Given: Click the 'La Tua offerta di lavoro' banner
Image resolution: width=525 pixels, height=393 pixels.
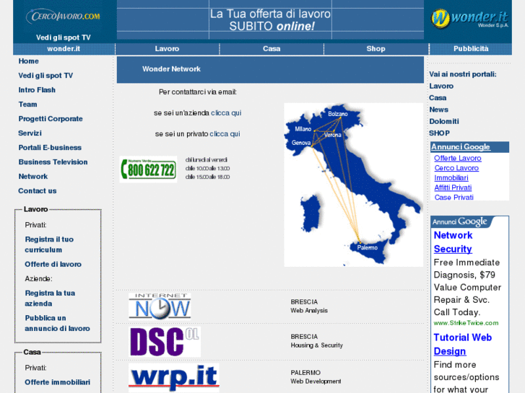Looking at the screenshot, I should pyautogui.click(x=270, y=19).
